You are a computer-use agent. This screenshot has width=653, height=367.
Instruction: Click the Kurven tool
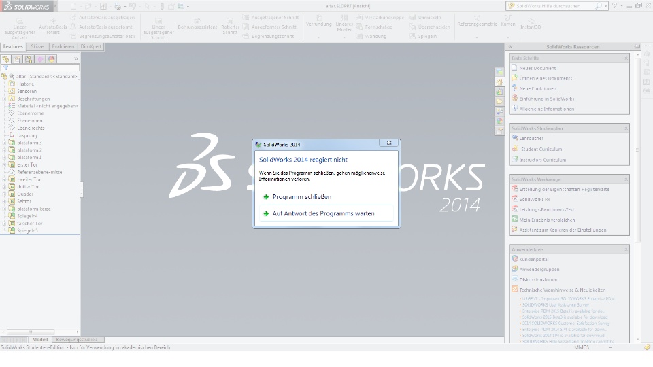pyautogui.click(x=507, y=21)
